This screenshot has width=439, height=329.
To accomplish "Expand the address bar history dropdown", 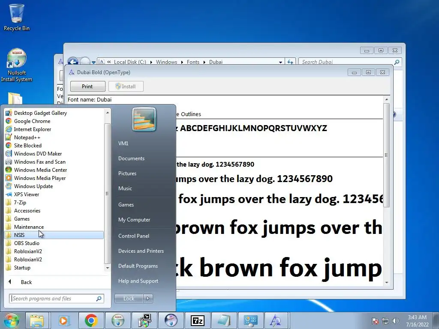I will pyautogui.click(x=280, y=62).
